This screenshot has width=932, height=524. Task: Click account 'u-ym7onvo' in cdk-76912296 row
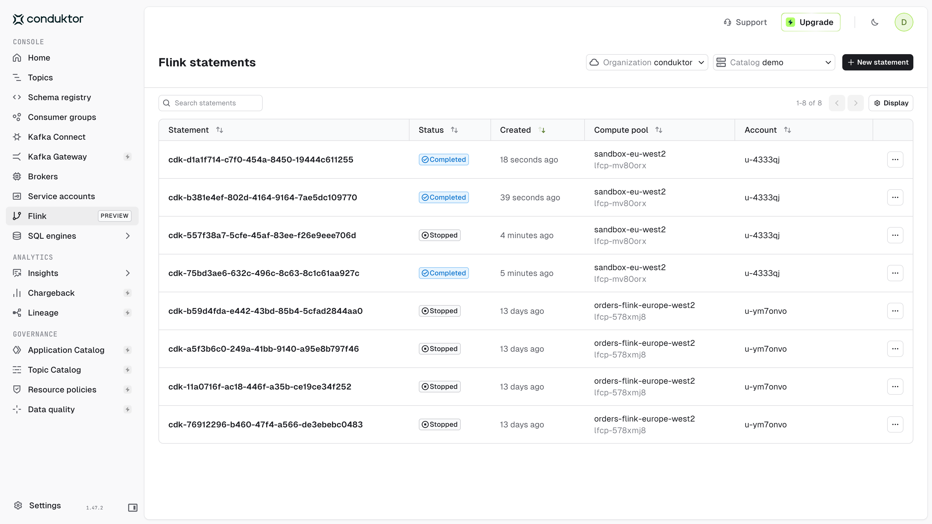(766, 424)
